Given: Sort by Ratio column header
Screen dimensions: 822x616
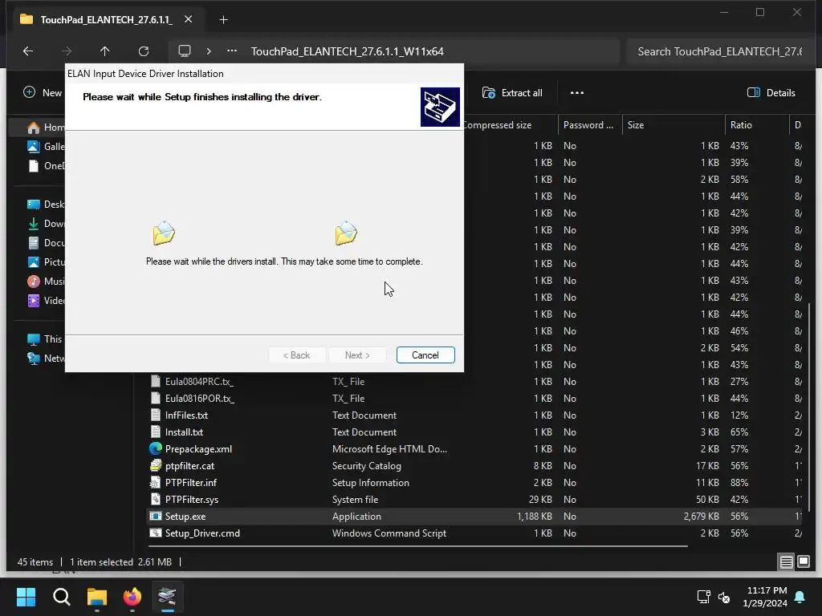Looking at the screenshot, I should pos(757,125).
